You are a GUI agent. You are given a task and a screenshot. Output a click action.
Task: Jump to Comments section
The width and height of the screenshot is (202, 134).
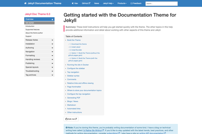pyautogui.click(x=72, y=79)
